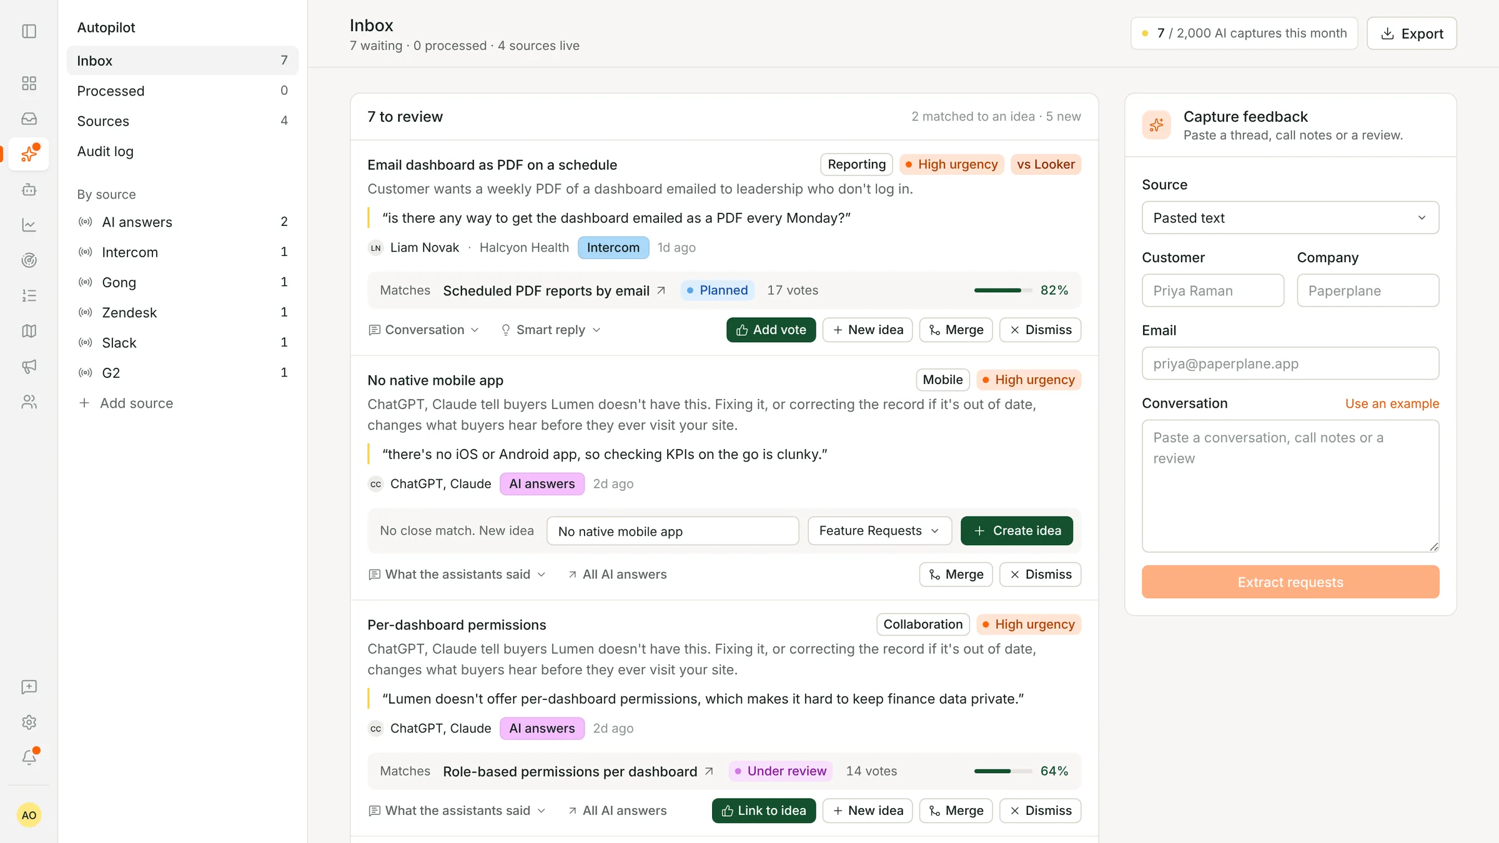Click Extract requests button
The height and width of the screenshot is (843, 1499).
tap(1290, 581)
